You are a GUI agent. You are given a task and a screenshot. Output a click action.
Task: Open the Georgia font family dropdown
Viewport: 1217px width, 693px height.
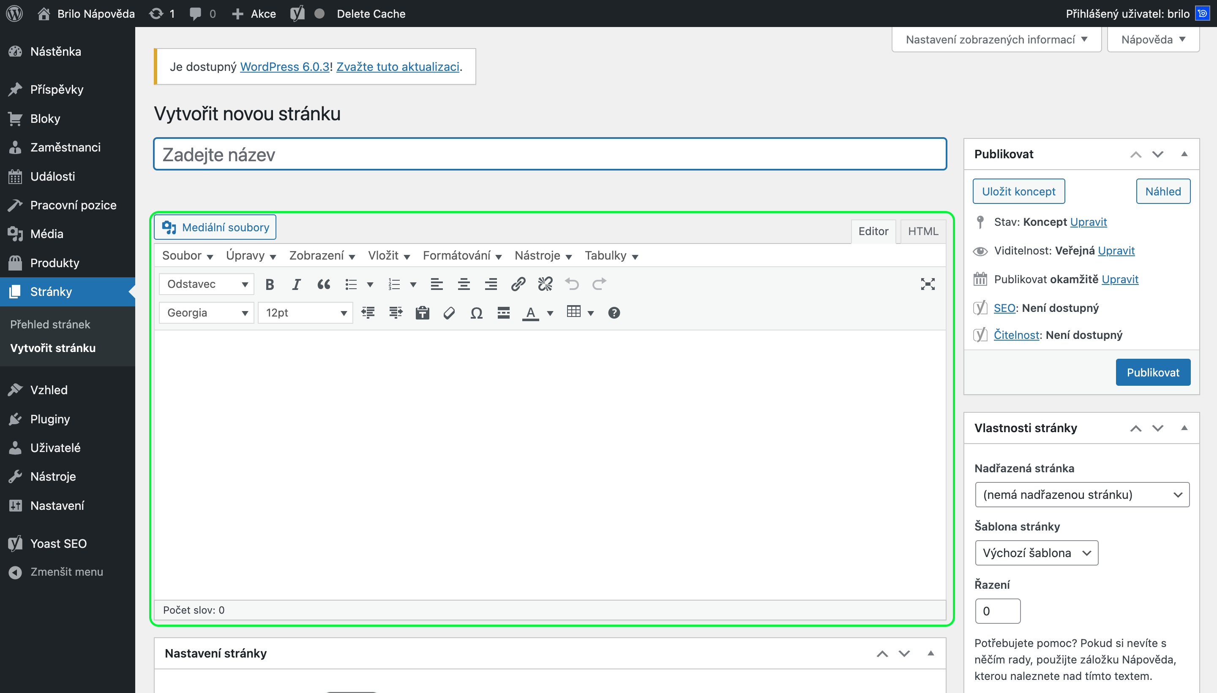click(x=206, y=313)
